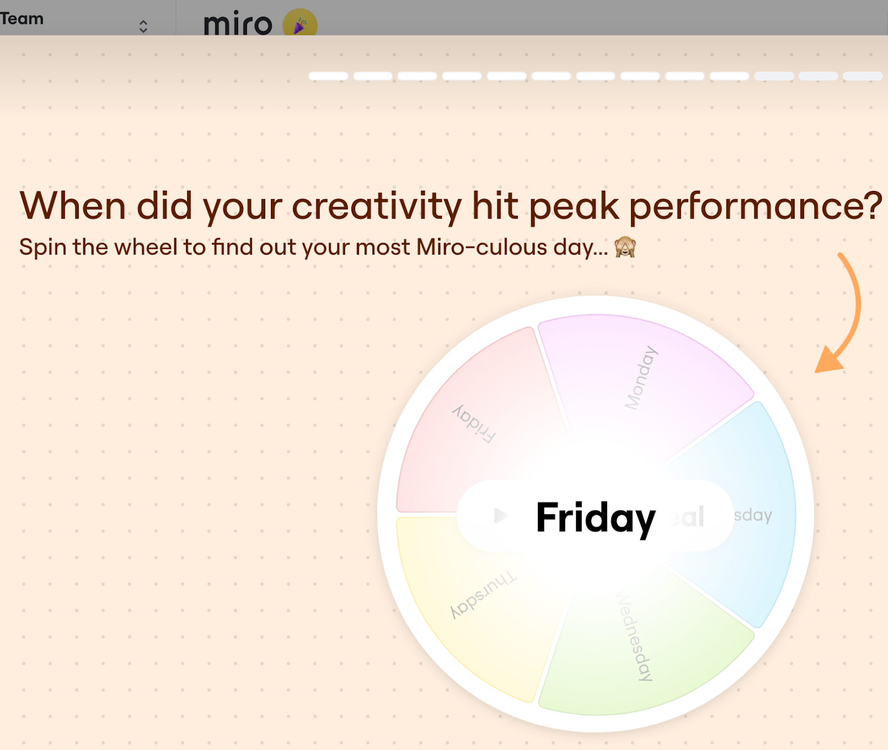Jump to the last progress segment

point(863,76)
